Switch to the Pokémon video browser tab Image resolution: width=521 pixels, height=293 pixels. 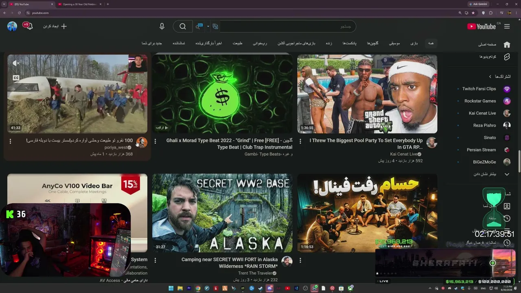(79, 4)
